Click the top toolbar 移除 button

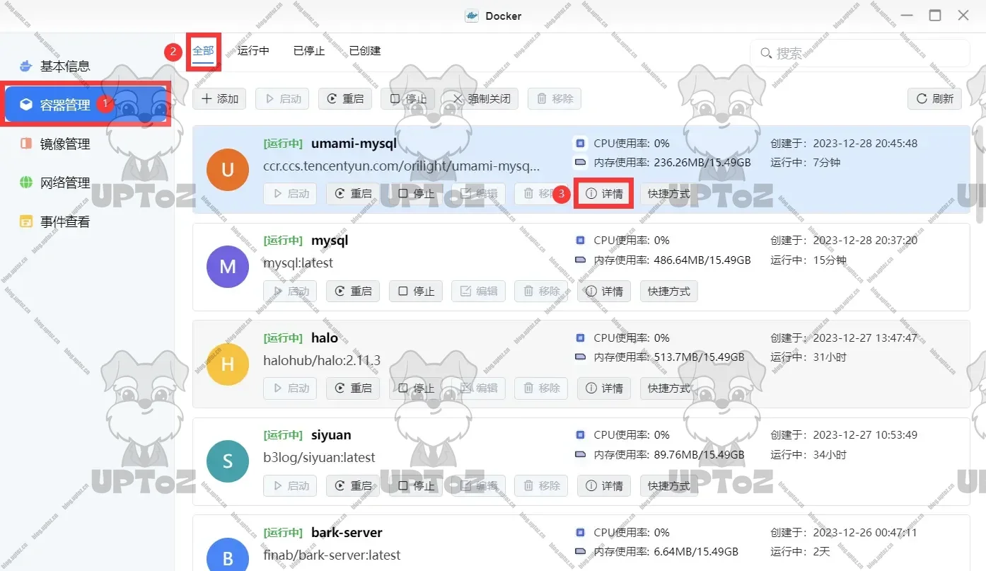click(x=555, y=99)
